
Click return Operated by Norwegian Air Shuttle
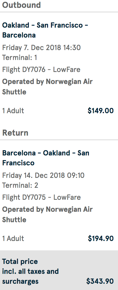click(x=47, y=215)
